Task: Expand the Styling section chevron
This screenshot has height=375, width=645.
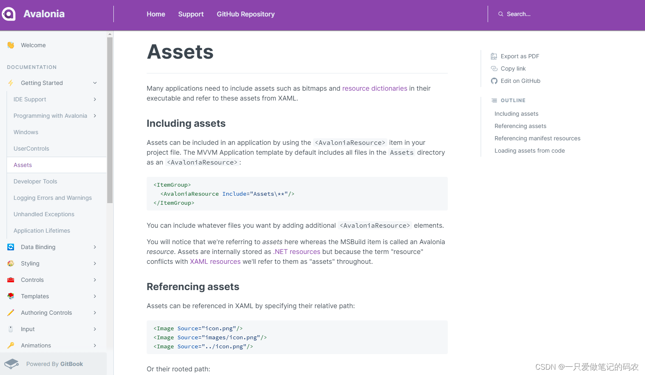Action: 95,263
